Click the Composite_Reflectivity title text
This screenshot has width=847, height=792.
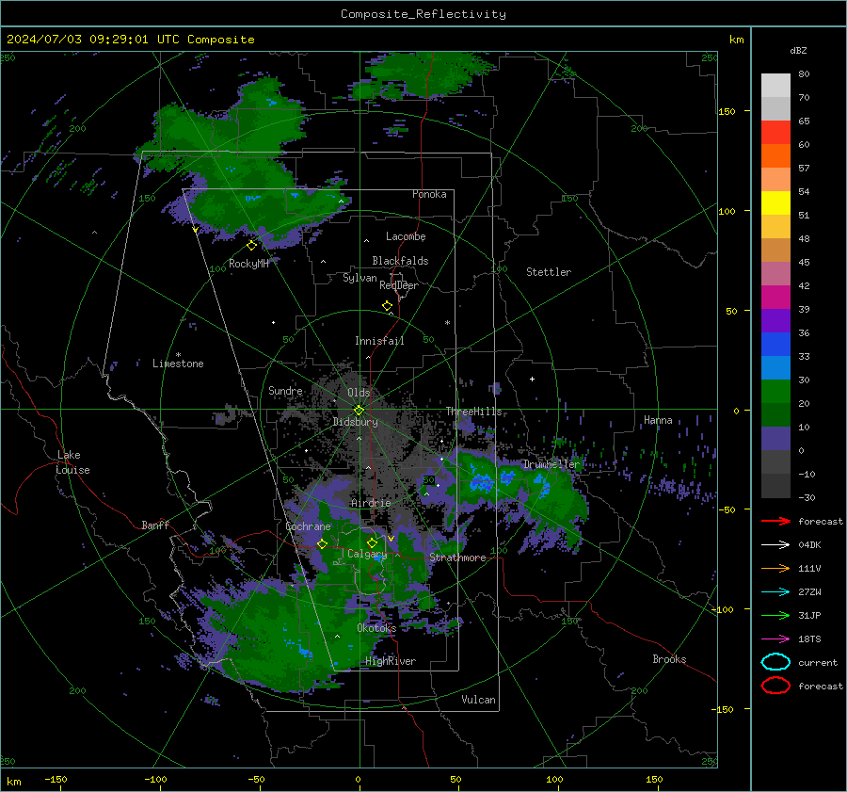click(x=423, y=14)
